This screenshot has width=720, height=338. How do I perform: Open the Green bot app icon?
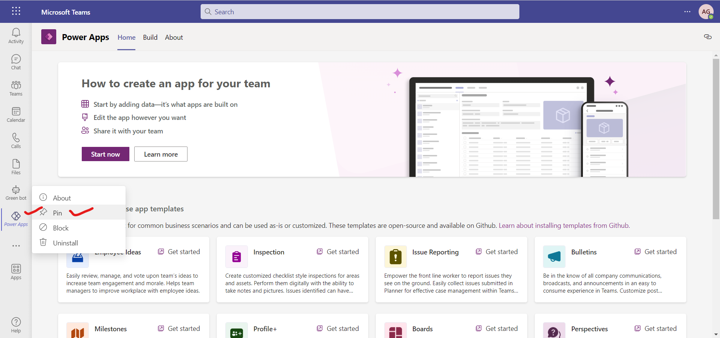click(x=16, y=192)
